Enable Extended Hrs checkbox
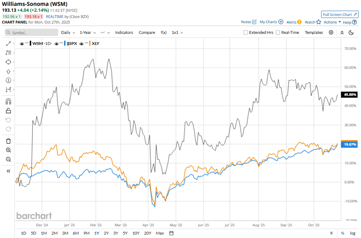The height and width of the screenshot is (238, 361). [x=246, y=33]
